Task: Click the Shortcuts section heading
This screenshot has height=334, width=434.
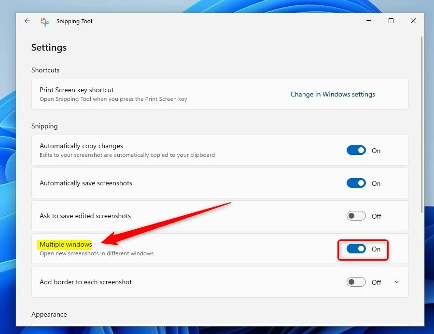Action: (x=45, y=70)
